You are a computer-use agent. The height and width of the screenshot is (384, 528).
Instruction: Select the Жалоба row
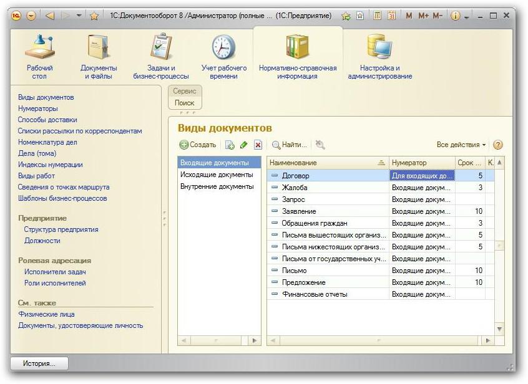coord(381,188)
